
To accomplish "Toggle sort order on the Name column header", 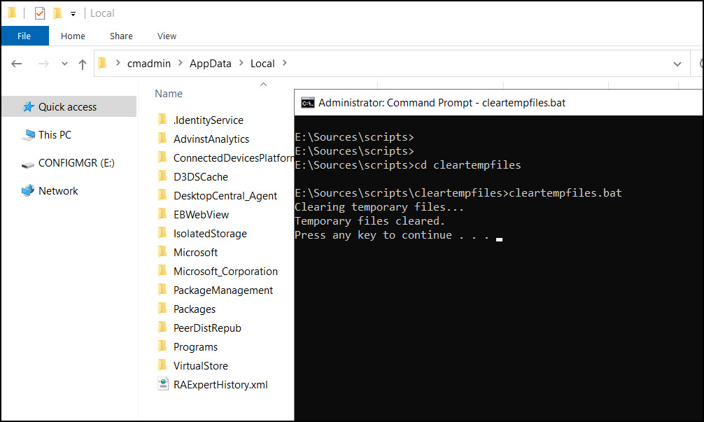I will pyautogui.click(x=168, y=93).
